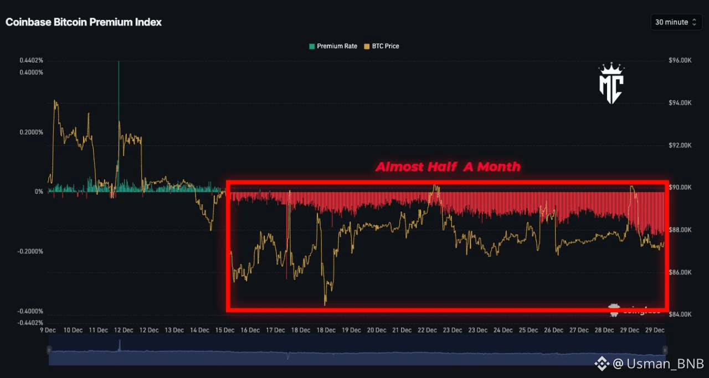This screenshot has width=709, height=378.
Task: Click the $94.00K price label
Action: (681, 103)
